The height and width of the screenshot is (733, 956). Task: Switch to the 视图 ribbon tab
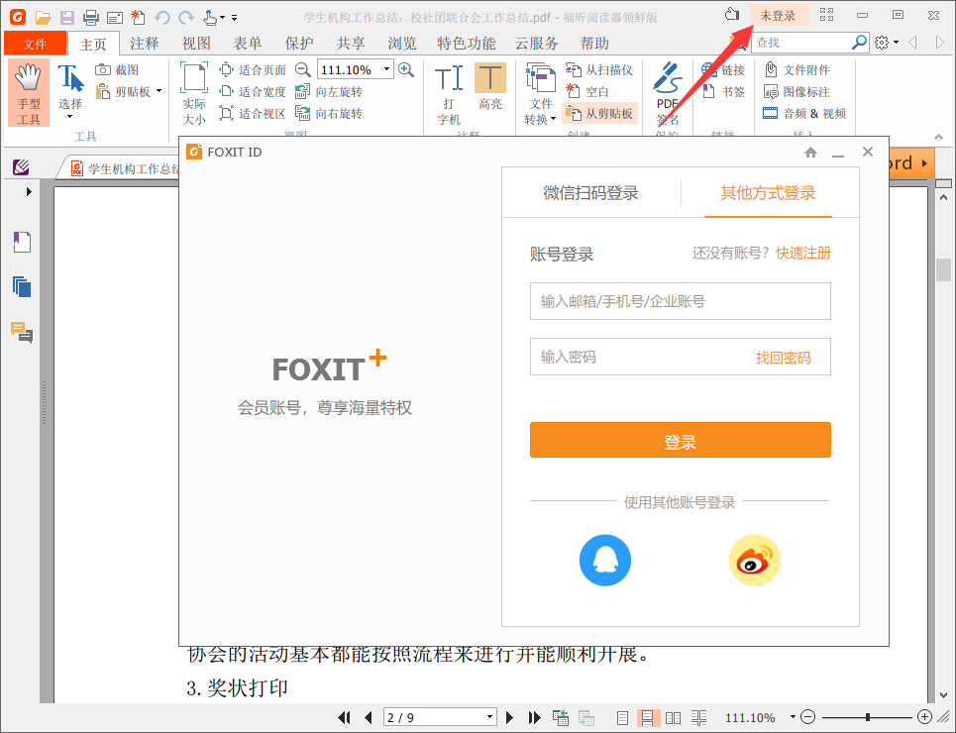coord(196,44)
